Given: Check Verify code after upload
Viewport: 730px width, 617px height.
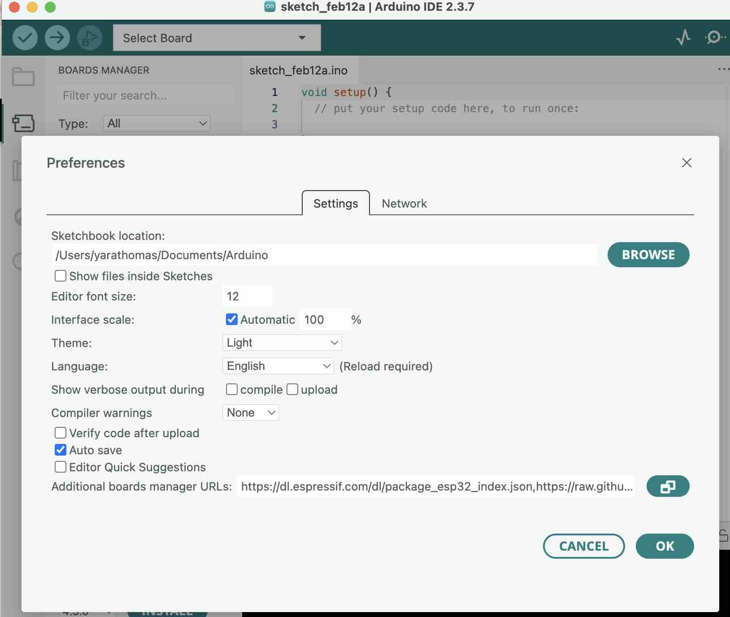Looking at the screenshot, I should [x=60, y=433].
